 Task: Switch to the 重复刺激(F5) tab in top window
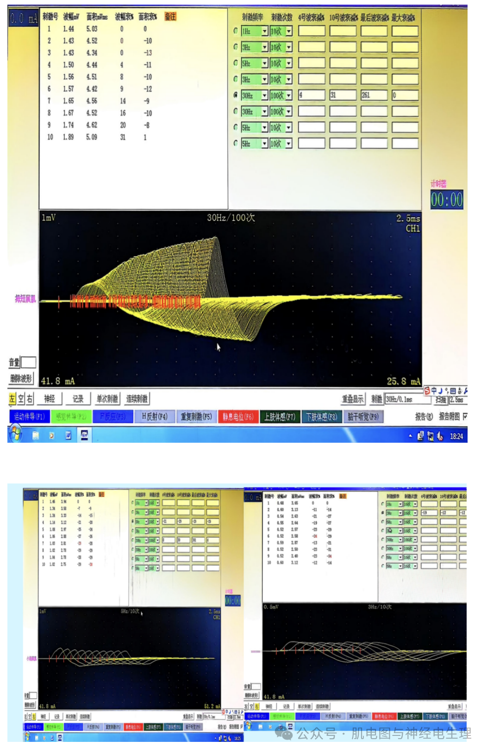click(x=196, y=416)
